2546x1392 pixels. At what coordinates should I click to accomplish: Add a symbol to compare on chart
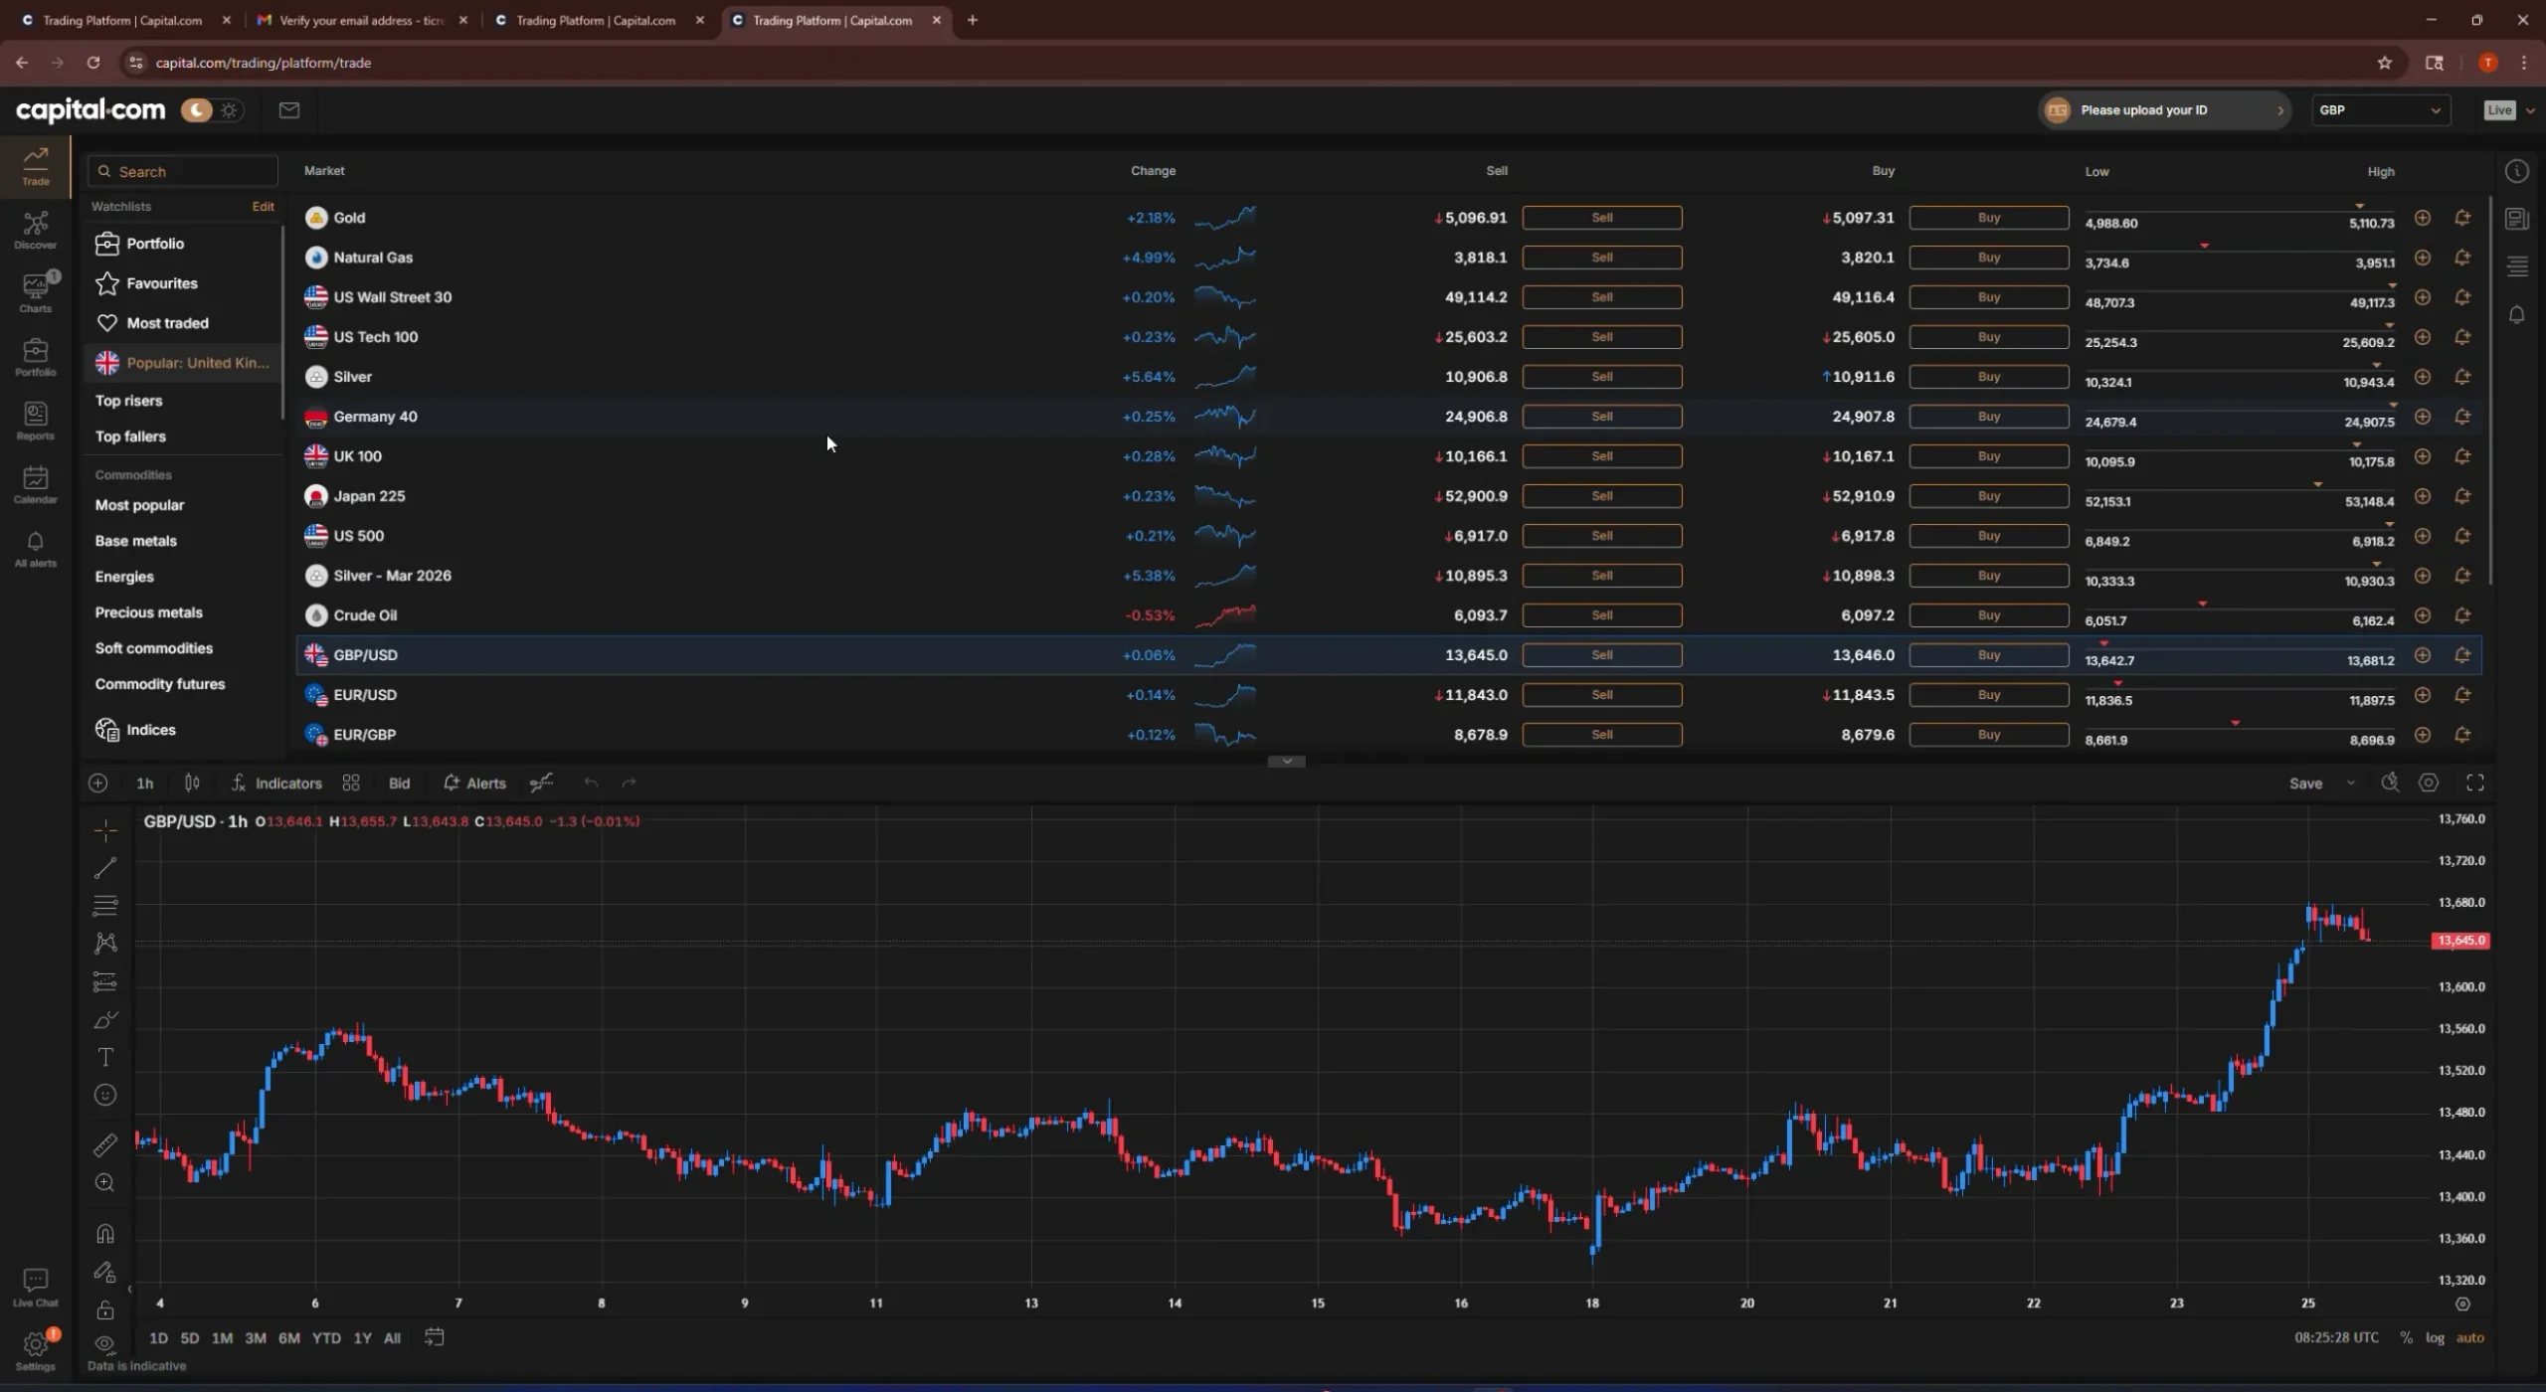[x=97, y=783]
